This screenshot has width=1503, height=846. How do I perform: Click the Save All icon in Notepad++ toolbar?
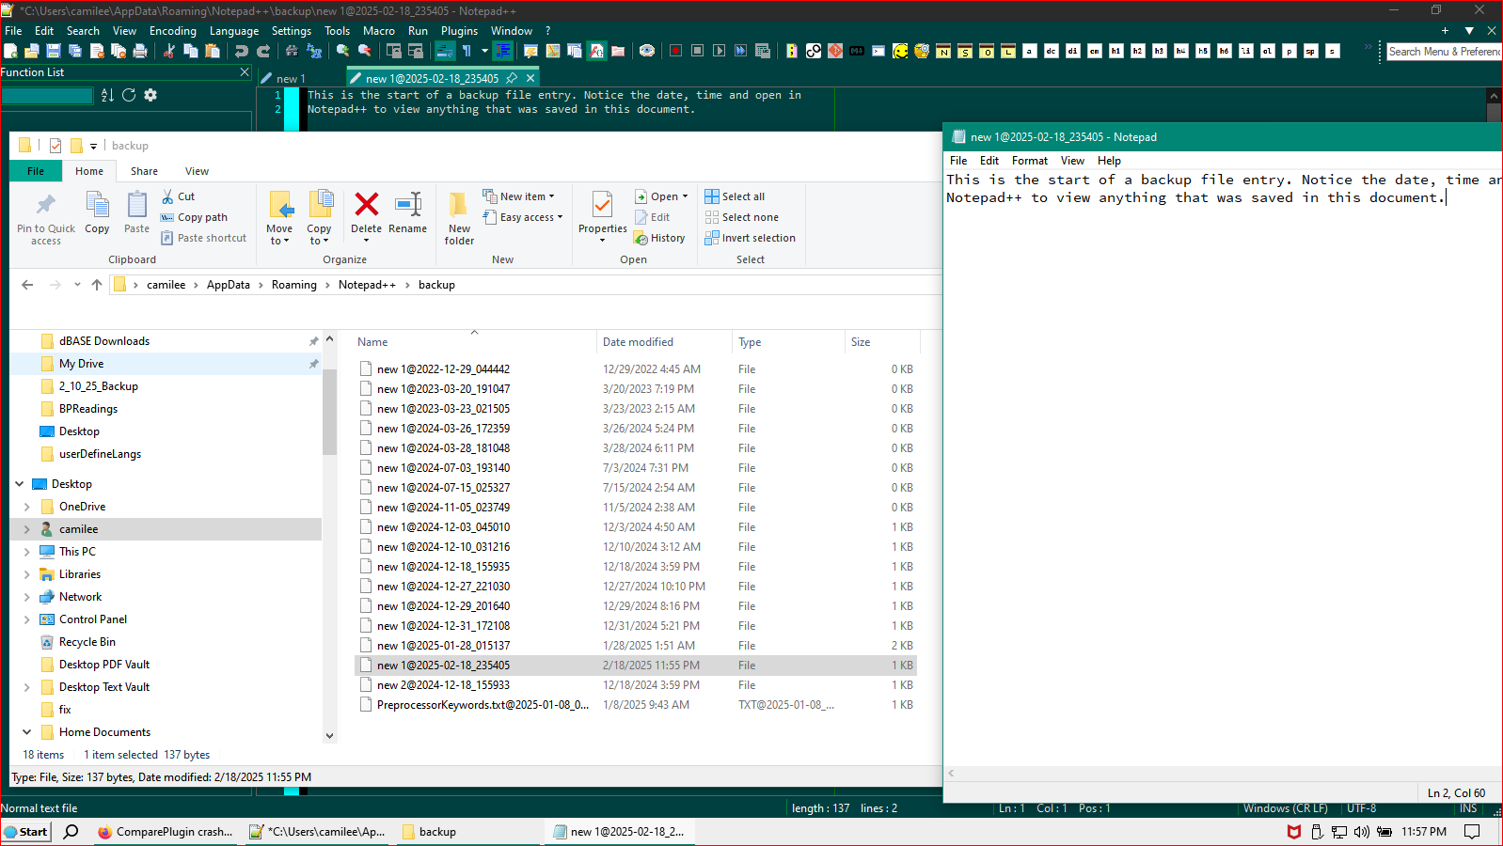point(75,51)
